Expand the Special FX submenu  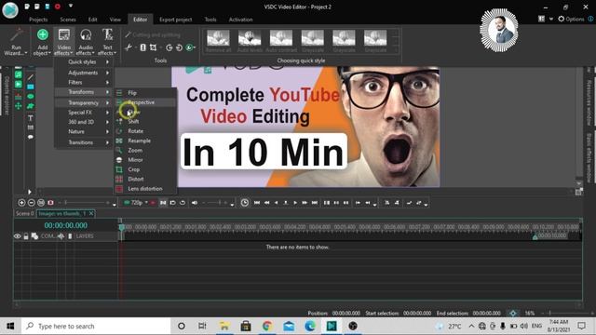point(84,113)
